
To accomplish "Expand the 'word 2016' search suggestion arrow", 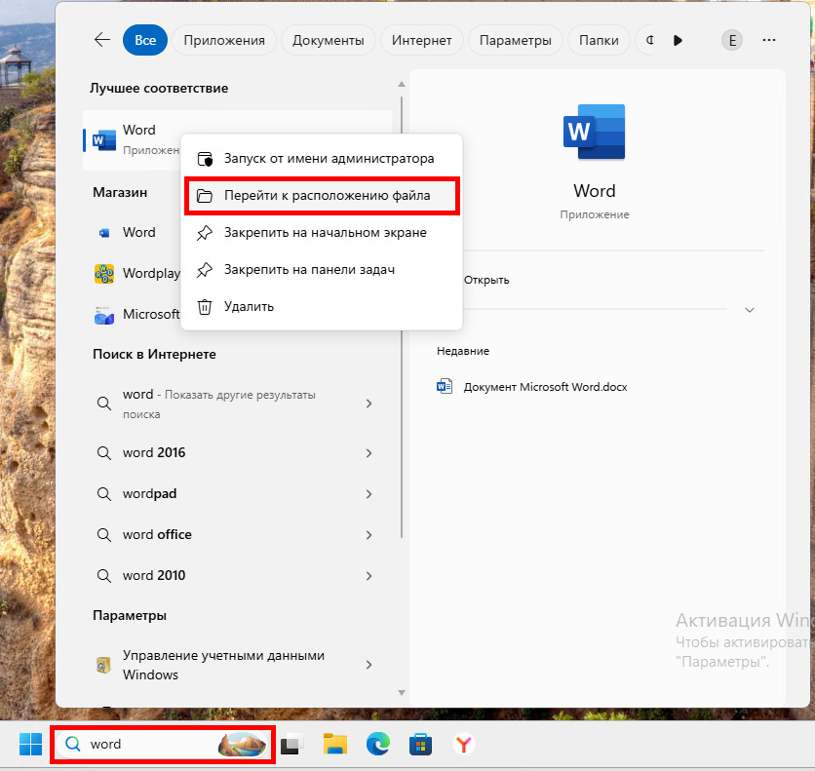I will (369, 452).
